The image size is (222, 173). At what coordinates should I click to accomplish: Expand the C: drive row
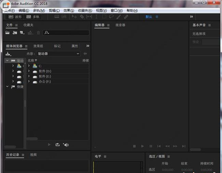tap(29, 66)
